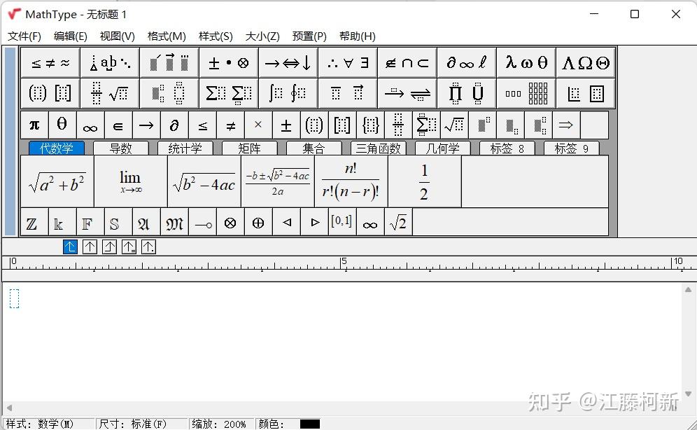This screenshot has width=697, height=430.
Task: Open the fraction and radical templates palette
Action: (110, 93)
